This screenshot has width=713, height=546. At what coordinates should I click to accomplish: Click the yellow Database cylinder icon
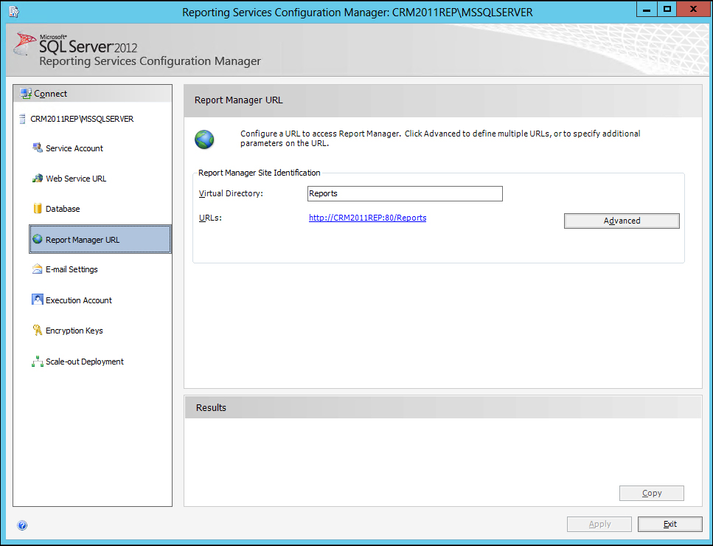click(x=38, y=208)
